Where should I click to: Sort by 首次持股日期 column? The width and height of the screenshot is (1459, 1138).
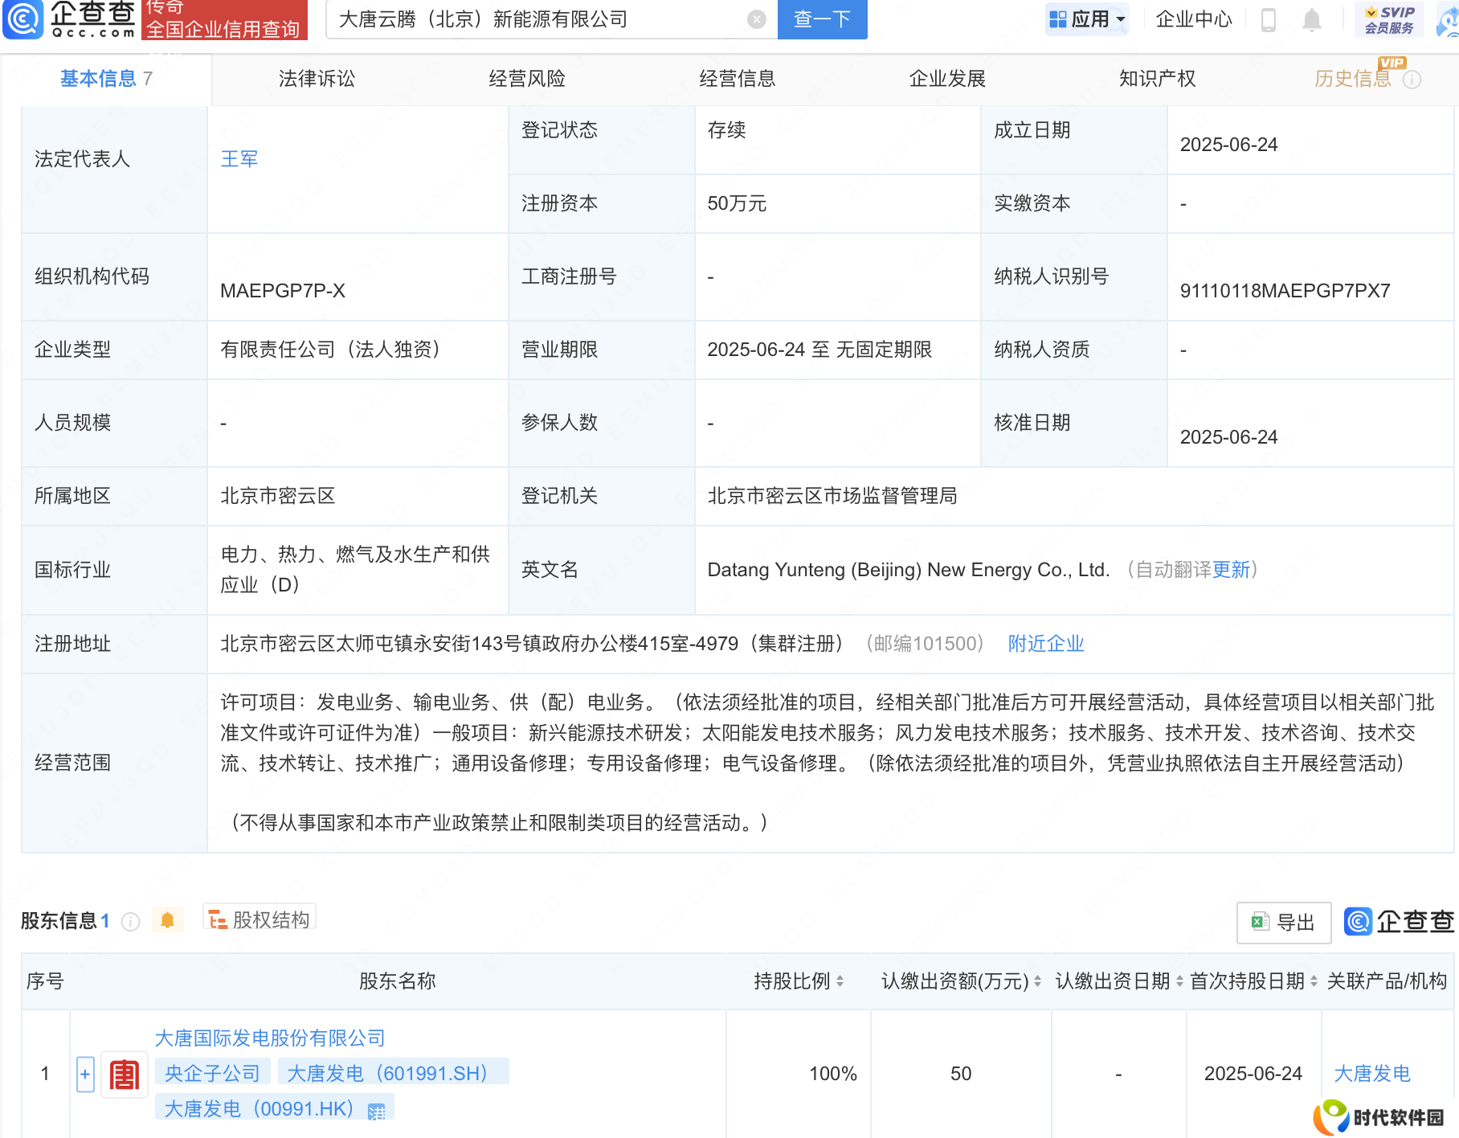coord(1314,981)
